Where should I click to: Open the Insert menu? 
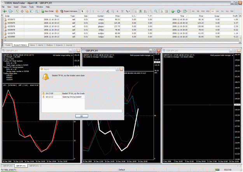(16, 7)
